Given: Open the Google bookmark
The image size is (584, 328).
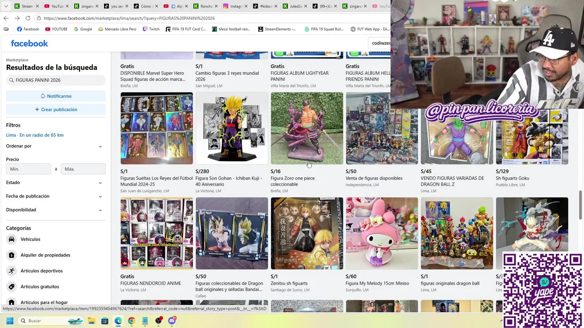Looking at the screenshot, I should coord(83,29).
